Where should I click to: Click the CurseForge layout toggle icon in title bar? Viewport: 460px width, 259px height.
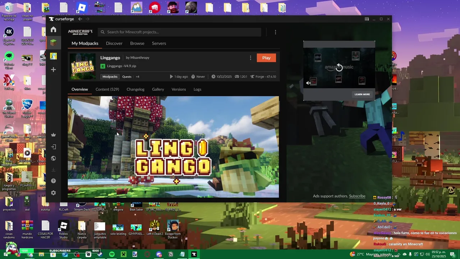coord(367,19)
